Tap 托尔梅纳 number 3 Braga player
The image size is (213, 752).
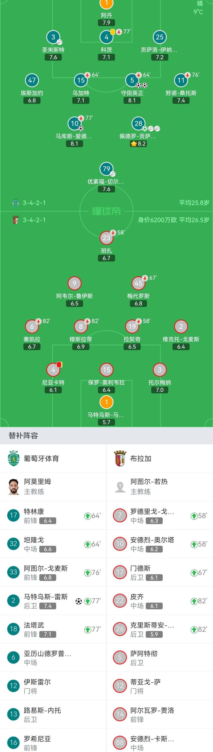point(160,370)
